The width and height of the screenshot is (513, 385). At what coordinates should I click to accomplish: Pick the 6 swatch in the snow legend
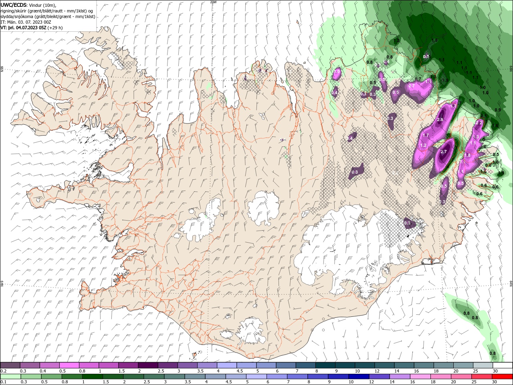point(285,365)
